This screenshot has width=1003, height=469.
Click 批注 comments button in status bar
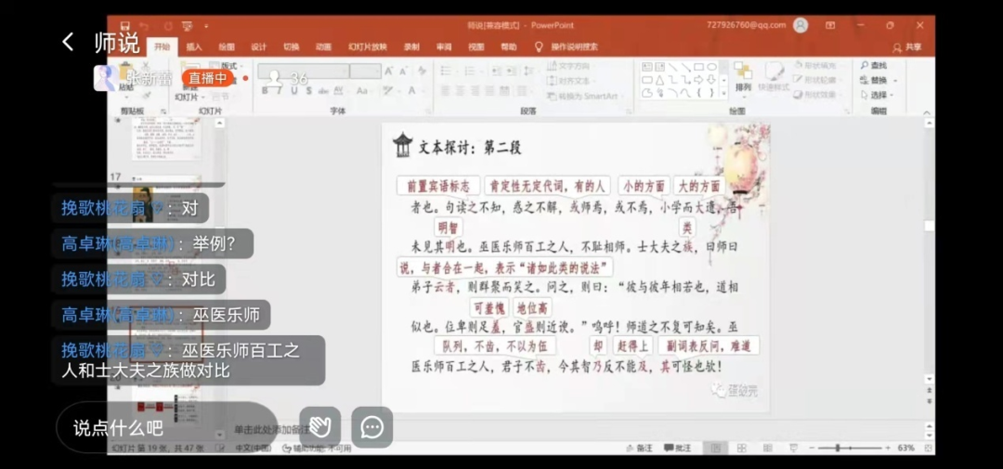[677, 448]
